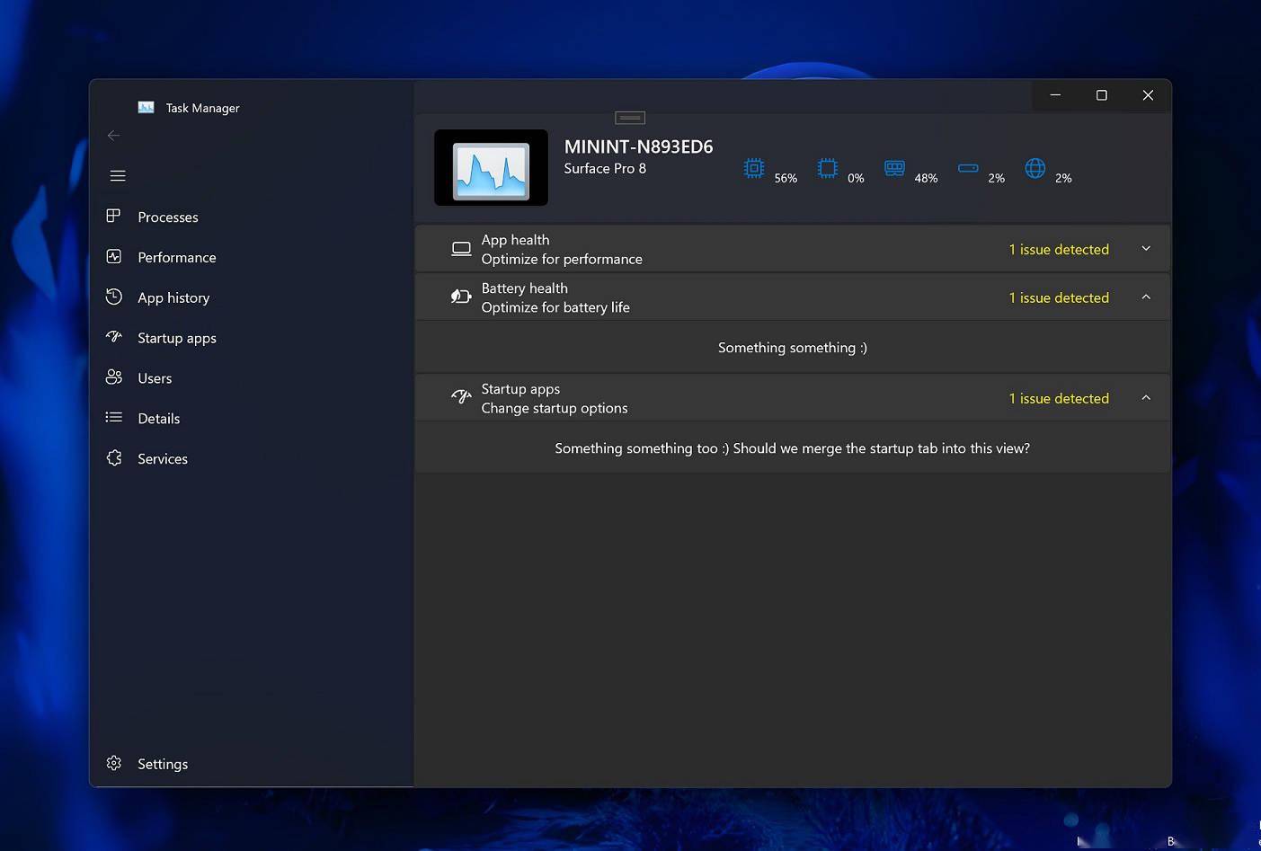Click the 2% network usage value

pos(1063,178)
